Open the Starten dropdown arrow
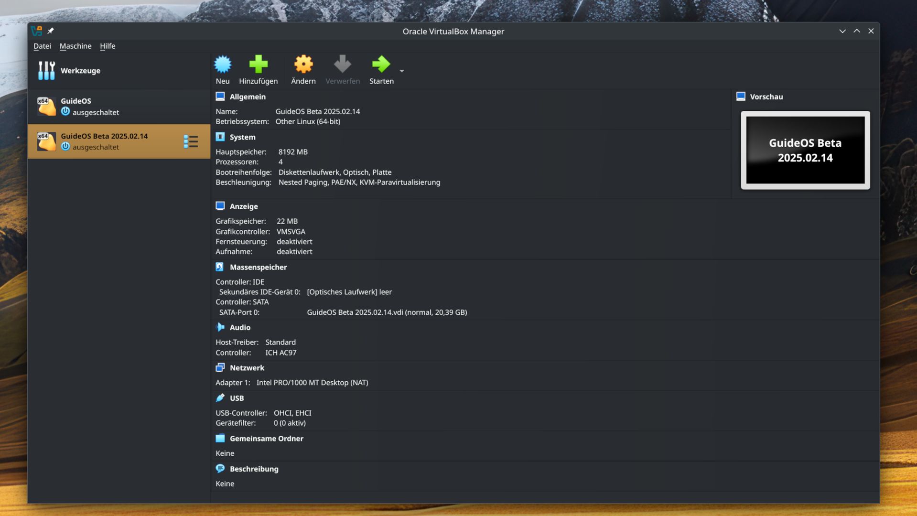 click(x=402, y=71)
